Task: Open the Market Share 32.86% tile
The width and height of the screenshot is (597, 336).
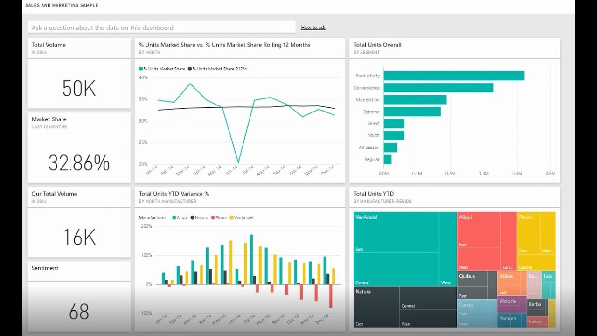Action: point(79,147)
